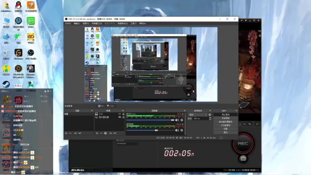
Task: Toggle lock on the 显示器采集 source
Action: tap(123, 117)
